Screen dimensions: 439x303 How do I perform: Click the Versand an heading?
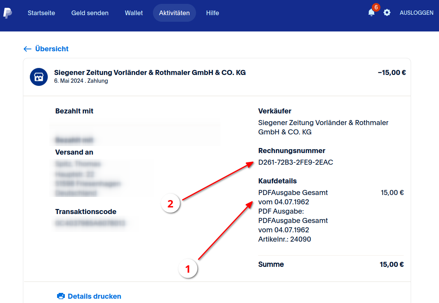(x=74, y=152)
